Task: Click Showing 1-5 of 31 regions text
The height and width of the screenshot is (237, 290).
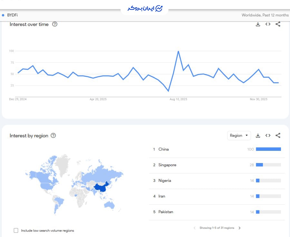Action: pyautogui.click(x=217, y=228)
